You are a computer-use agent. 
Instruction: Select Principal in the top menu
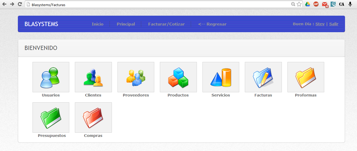tap(126, 24)
